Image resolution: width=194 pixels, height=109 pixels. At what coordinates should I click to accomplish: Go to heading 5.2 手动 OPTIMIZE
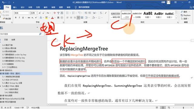point(10,80)
